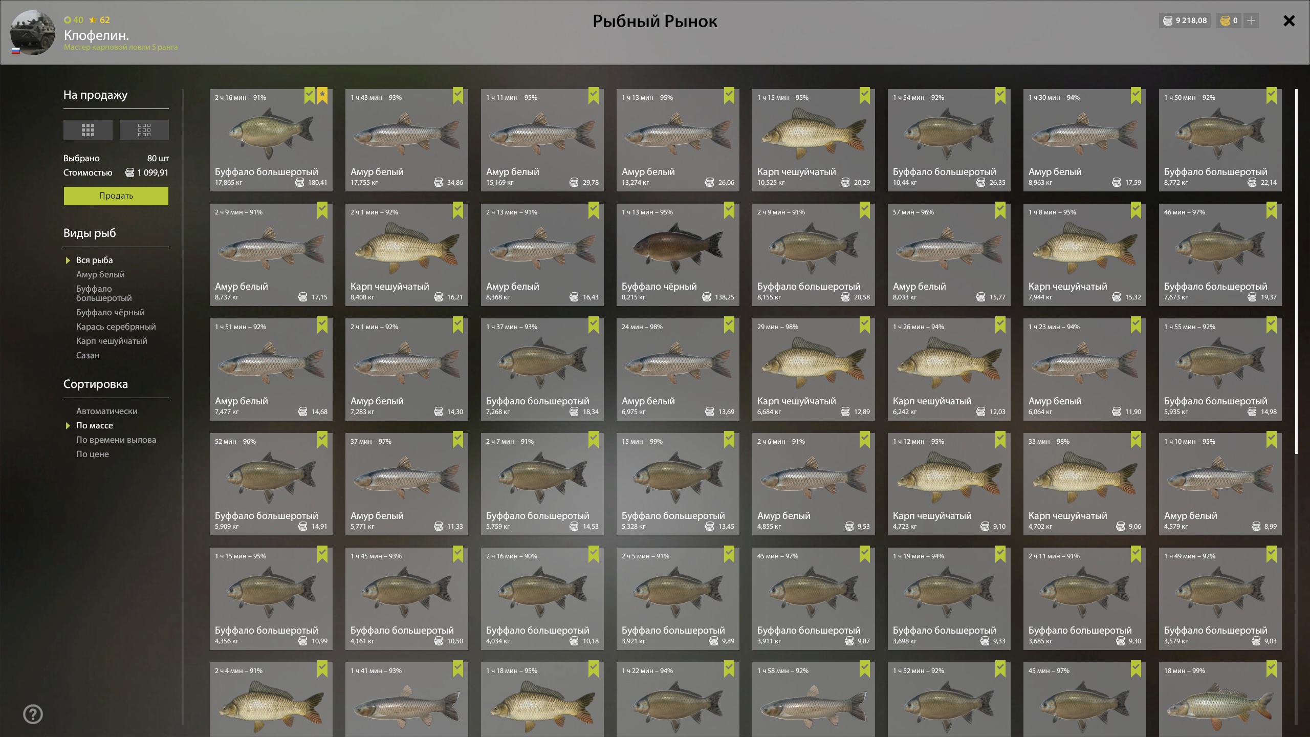Click the gold coin balance icon
The image size is (1310, 737).
[1225, 20]
